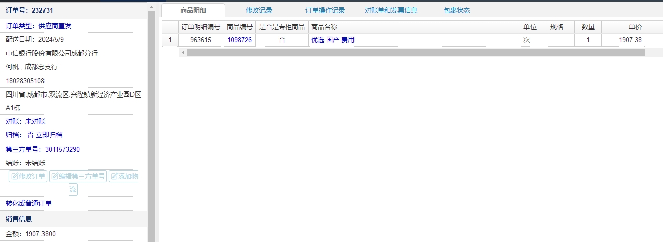The image size is (663, 242).
Task: Click the table's horizontal scrollbar thumb
Action: pyautogui.click(x=416, y=52)
